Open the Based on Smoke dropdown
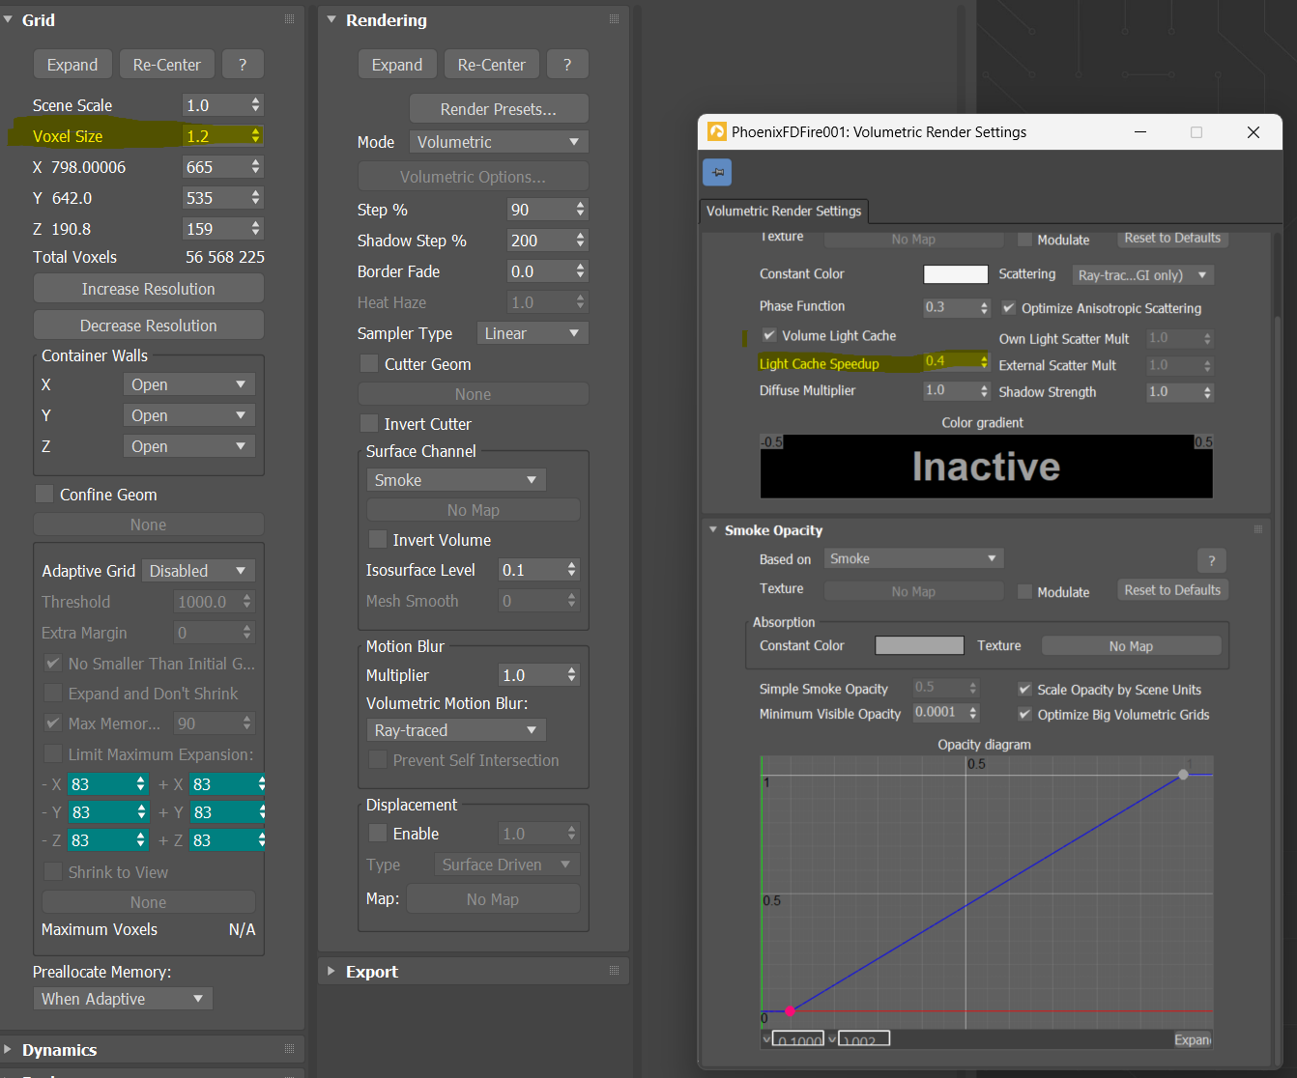 click(x=913, y=558)
